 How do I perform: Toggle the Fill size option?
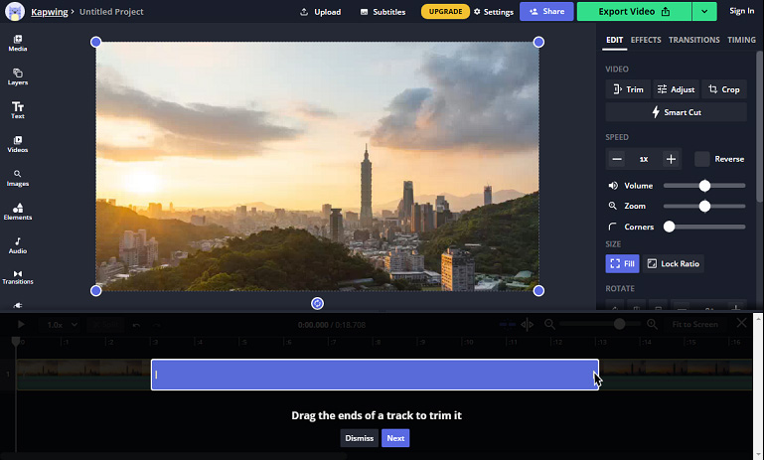(x=622, y=263)
